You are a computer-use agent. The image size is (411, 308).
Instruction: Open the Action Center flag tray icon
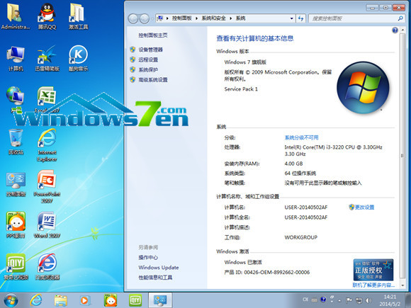pos(349,300)
